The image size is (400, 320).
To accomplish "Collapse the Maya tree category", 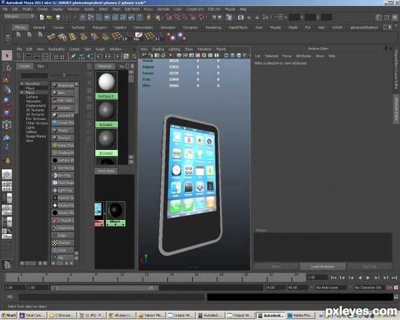I will coord(22,93).
